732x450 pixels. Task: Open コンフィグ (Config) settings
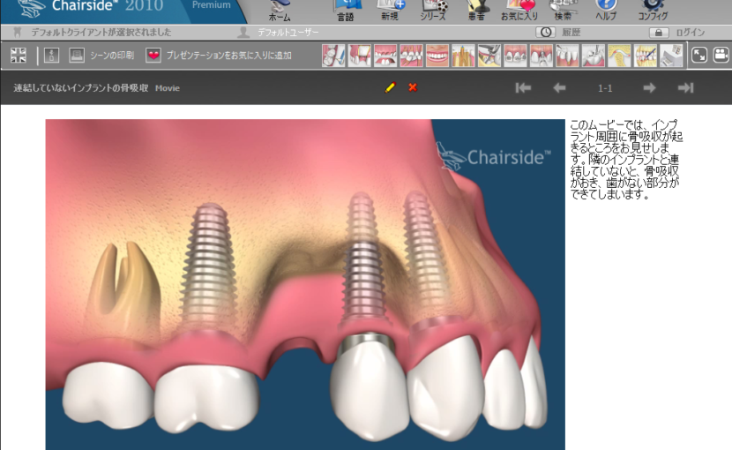(653, 11)
